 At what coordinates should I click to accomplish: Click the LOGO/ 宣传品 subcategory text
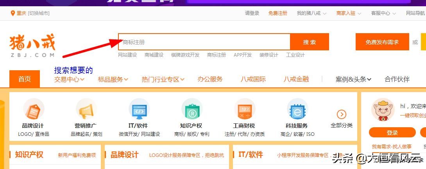pyautogui.click(x=34, y=134)
